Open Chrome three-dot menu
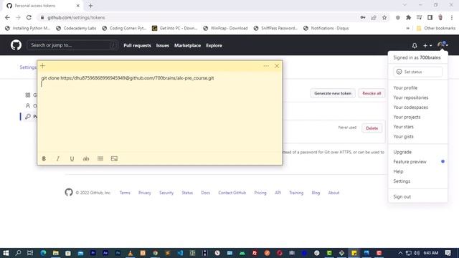Image resolution: width=459 pixels, height=258 pixels. click(x=452, y=17)
